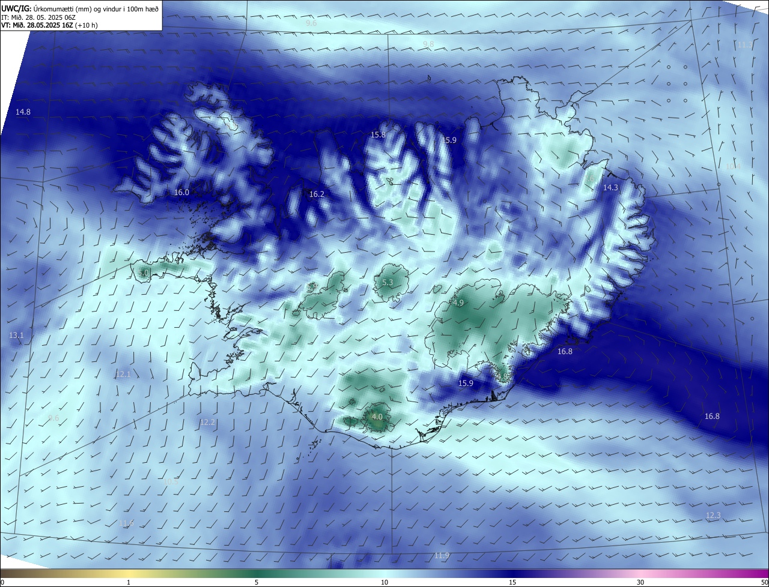Click the 1 tick on the color scale
Image resolution: width=769 pixels, height=587 pixels.
[129, 583]
